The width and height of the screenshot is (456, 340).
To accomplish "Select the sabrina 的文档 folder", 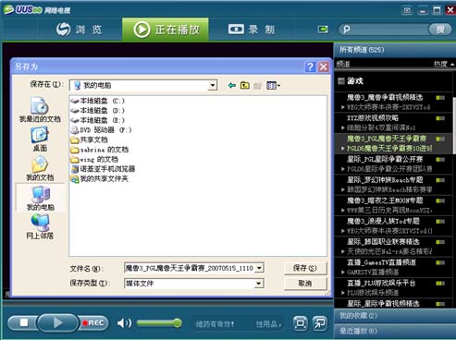I will tap(99, 150).
